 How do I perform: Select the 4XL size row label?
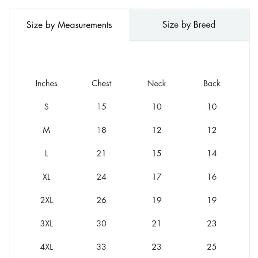coord(46,247)
